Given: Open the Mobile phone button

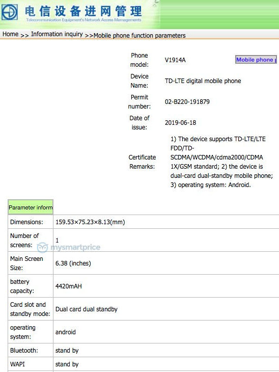Looking at the screenshot, I should (x=256, y=60).
